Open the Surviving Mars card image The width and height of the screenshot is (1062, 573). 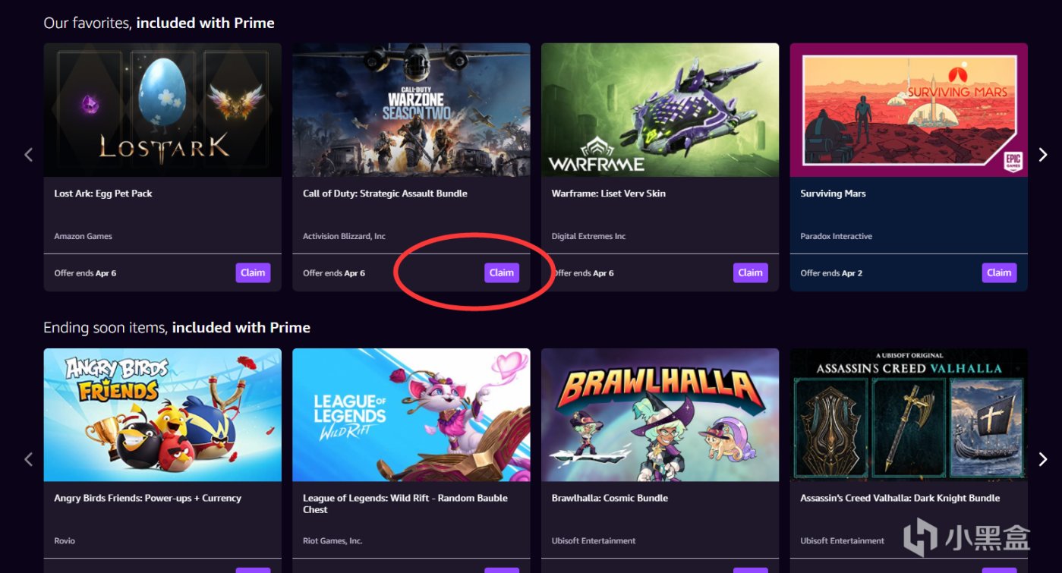pyautogui.click(x=909, y=110)
